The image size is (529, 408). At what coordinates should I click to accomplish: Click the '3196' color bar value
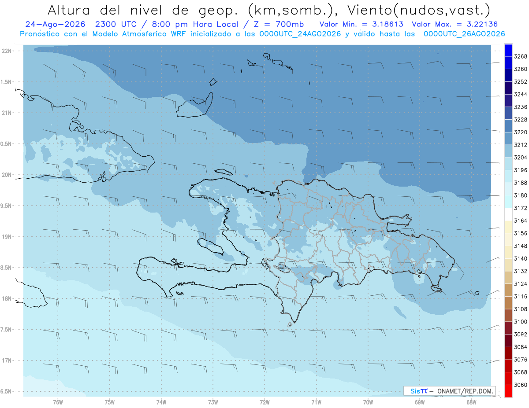[x=521, y=170]
